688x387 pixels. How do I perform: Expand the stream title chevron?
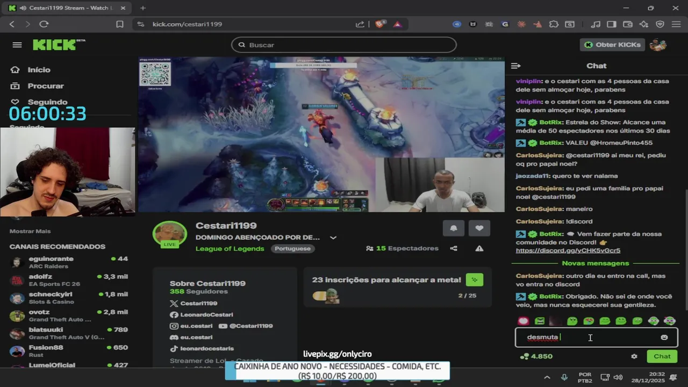click(x=333, y=238)
